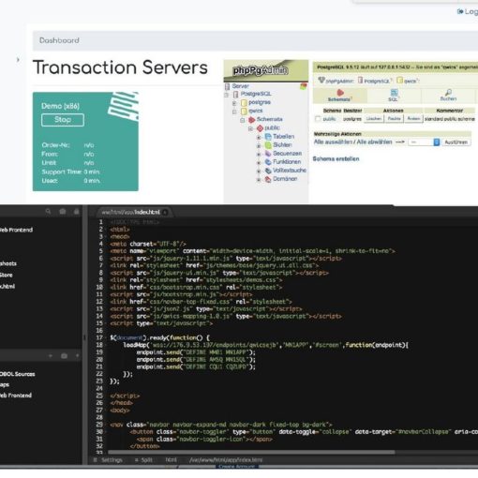Click the public schema diamond icon in the tree
The width and height of the screenshot is (478, 478).
(x=260, y=128)
